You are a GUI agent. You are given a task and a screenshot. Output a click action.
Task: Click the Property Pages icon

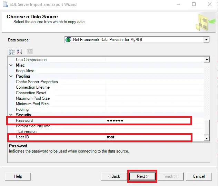[x=30, y=52]
